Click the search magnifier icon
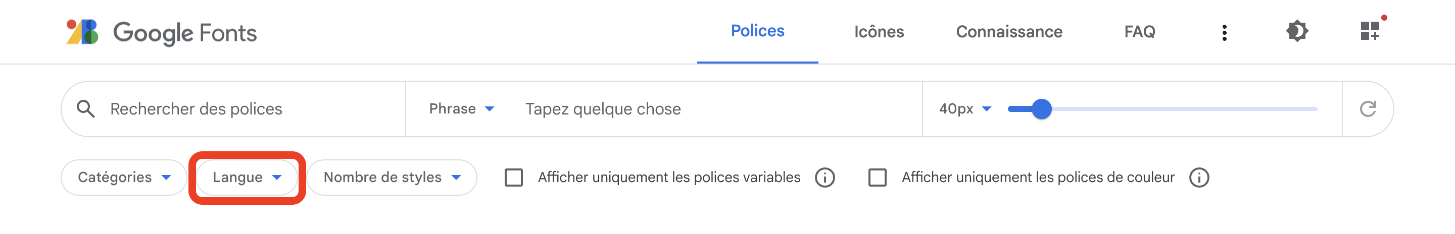The height and width of the screenshot is (234, 1455). (86, 109)
